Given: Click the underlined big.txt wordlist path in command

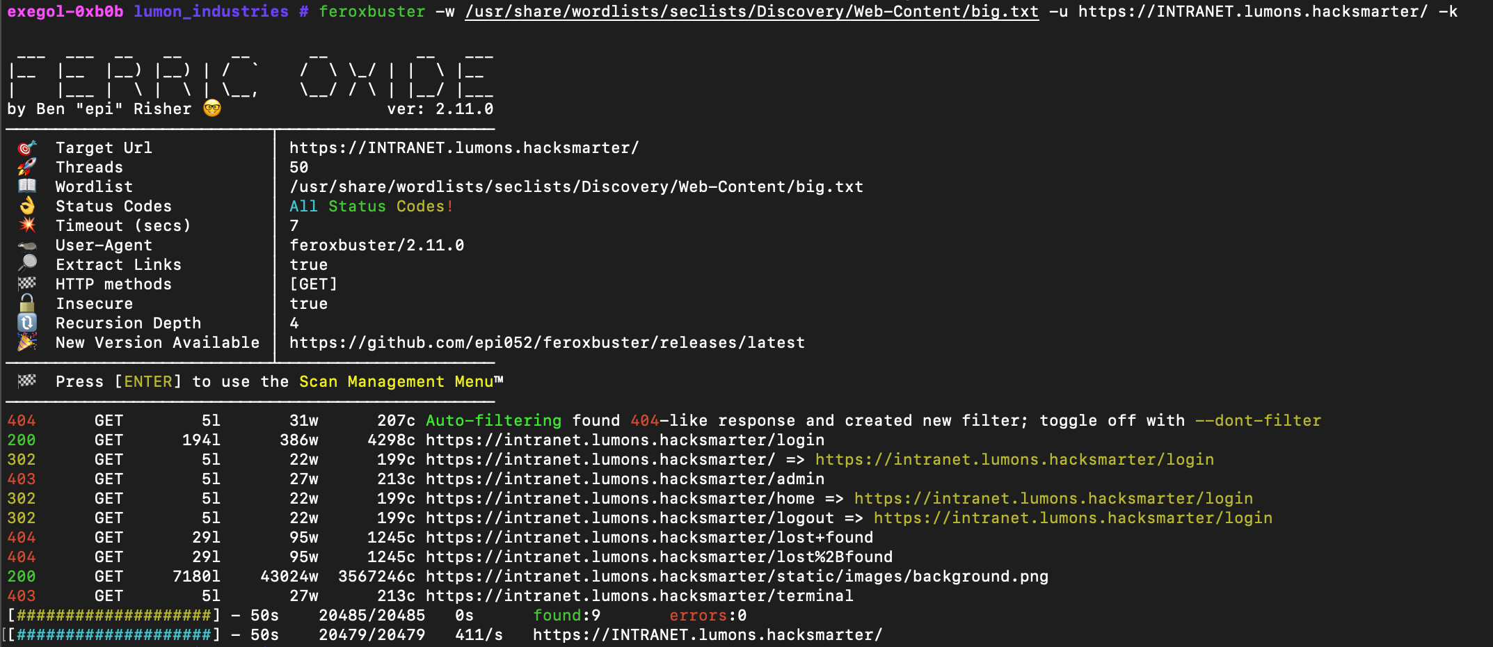Looking at the screenshot, I should click(x=751, y=12).
